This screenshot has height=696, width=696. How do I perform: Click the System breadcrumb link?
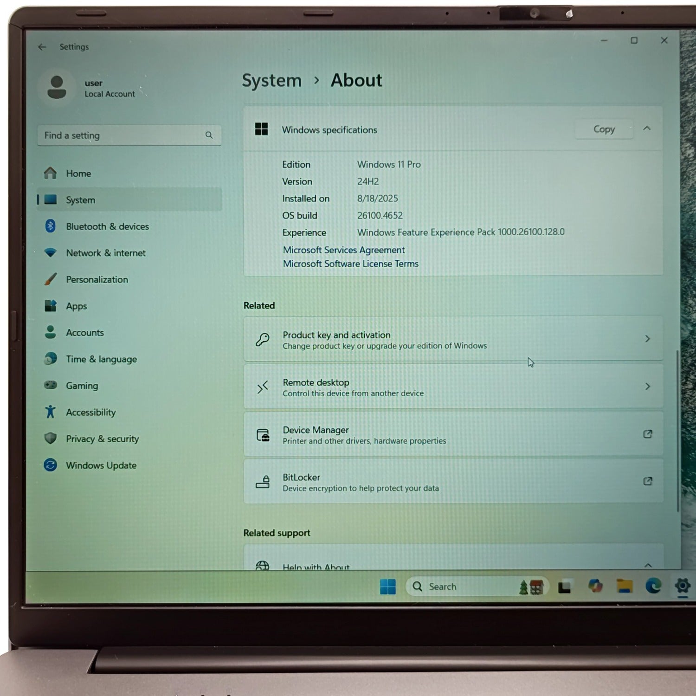coord(272,81)
